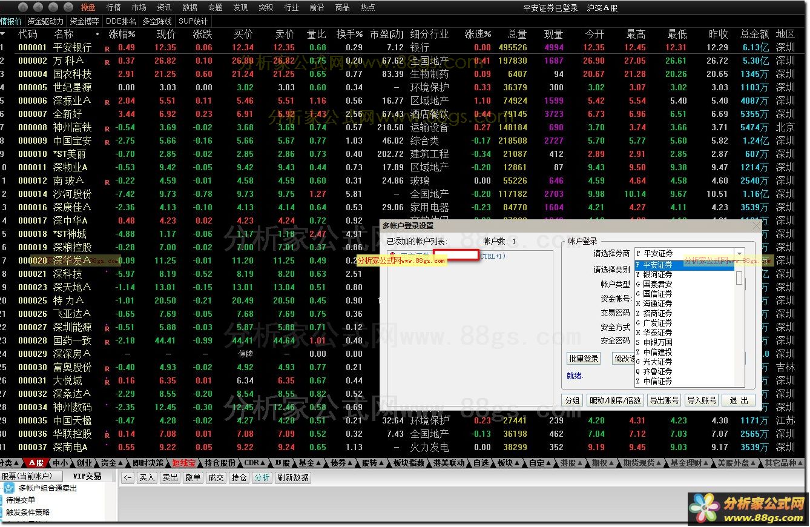Select 触发条件策略 in trade tree
The height and width of the screenshot is (527, 810).
point(28,512)
